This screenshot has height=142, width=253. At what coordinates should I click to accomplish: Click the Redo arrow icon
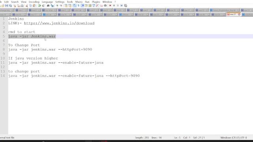[x=43, y=6]
